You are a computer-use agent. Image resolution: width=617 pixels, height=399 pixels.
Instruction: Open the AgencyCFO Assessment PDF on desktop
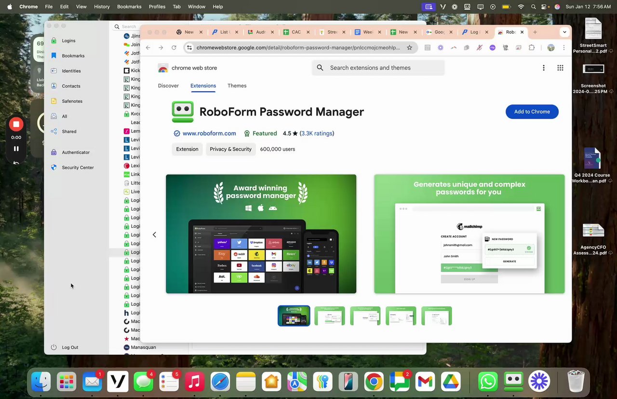[593, 239]
